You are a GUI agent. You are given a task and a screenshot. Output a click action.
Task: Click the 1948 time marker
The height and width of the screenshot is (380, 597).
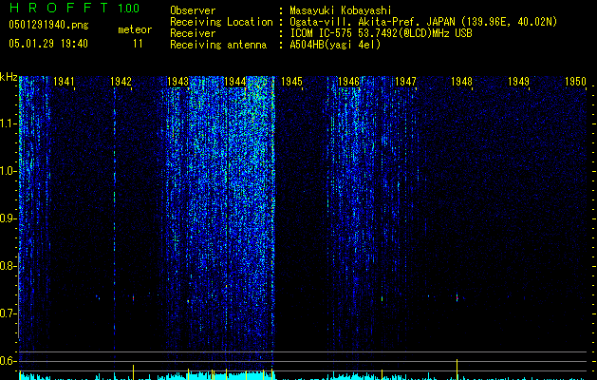461,82
